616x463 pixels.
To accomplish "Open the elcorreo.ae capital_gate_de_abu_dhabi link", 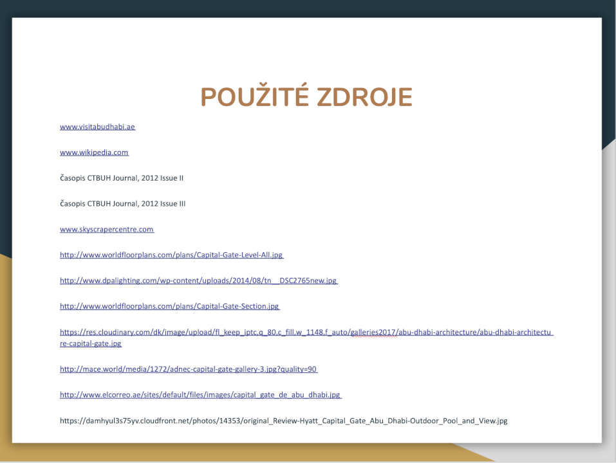I will tap(200, 395).
